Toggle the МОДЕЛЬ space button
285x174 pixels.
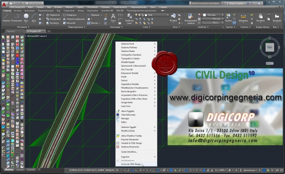(110, 170)
